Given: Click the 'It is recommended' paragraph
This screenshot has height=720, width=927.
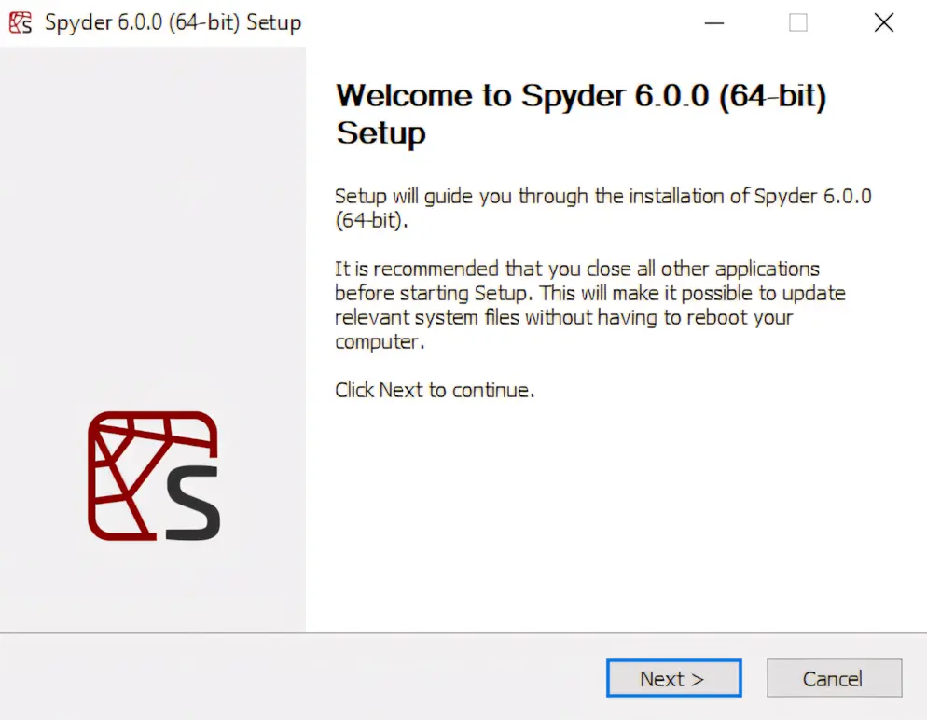Looking at the screenshot, I should pos(590,305).
